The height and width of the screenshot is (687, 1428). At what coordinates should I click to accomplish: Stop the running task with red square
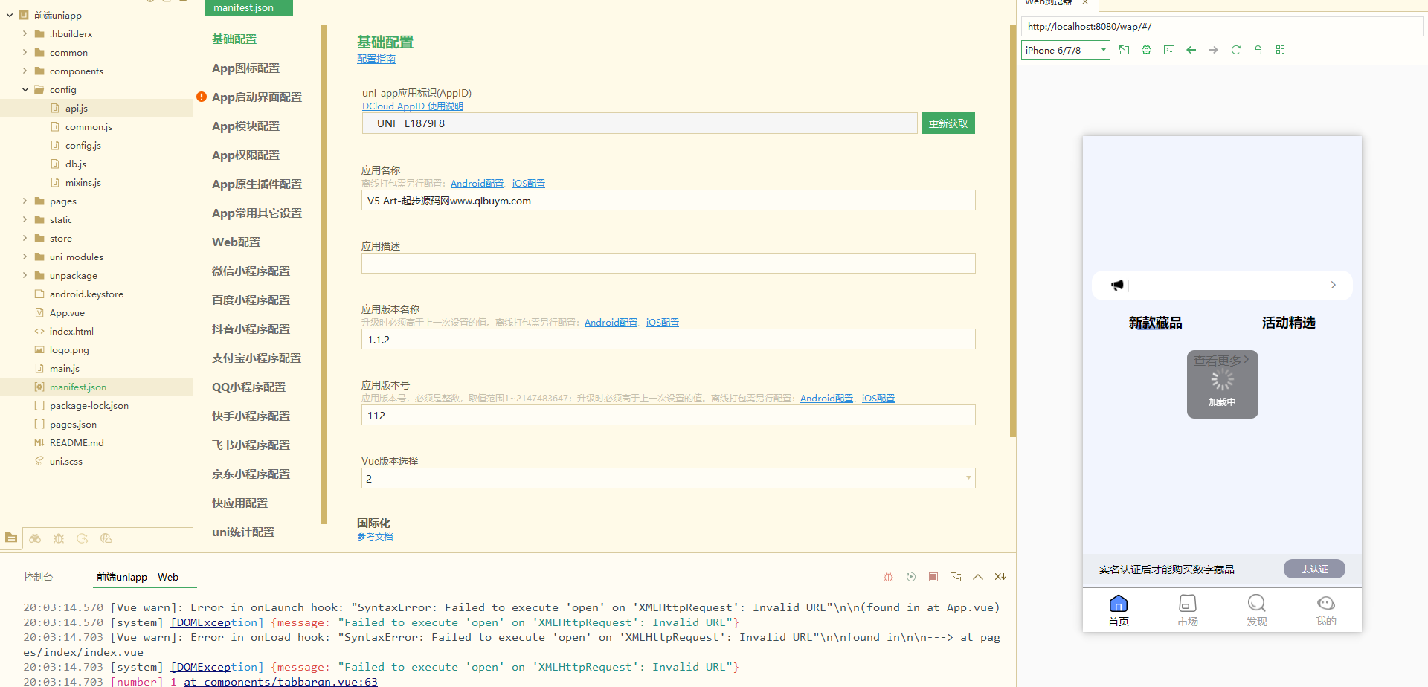(933, 577)
